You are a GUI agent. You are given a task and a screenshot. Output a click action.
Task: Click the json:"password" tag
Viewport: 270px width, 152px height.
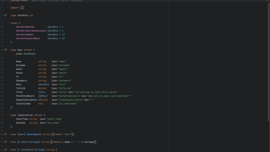[61, 81]
